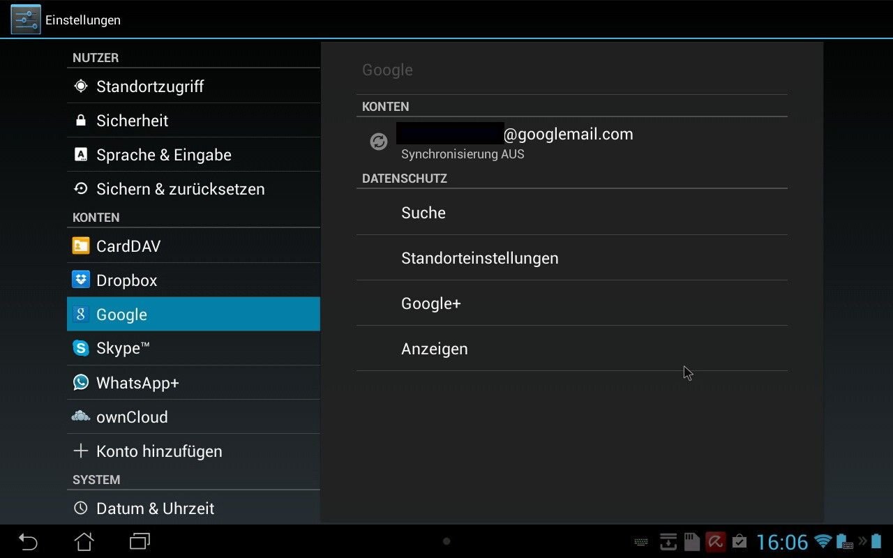Click the Wi-Fi signal icon
The width and height of the screenshot is (893, 558).
[823, 541]
